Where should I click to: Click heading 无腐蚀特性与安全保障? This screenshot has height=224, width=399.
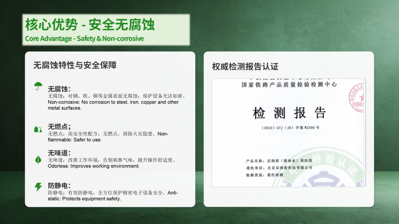75,65
